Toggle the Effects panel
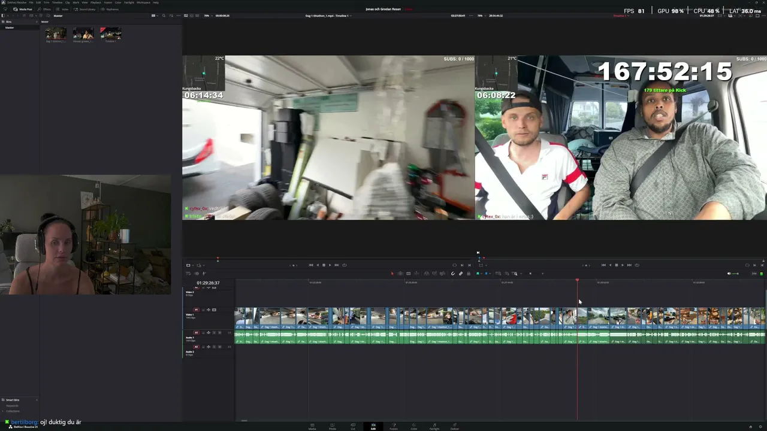This screenshot has width=767, height=431. (45, 9)
